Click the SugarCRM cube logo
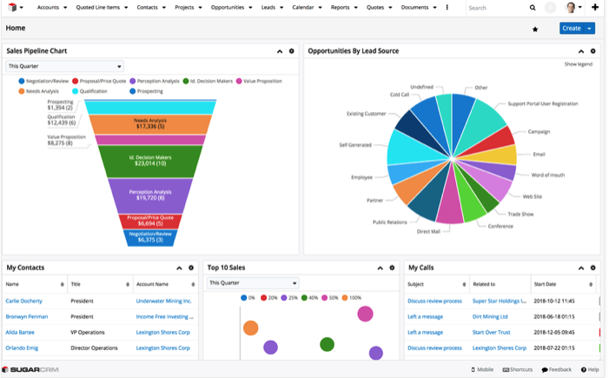This screenshot has height=378, width=609. tap(11, 7)
